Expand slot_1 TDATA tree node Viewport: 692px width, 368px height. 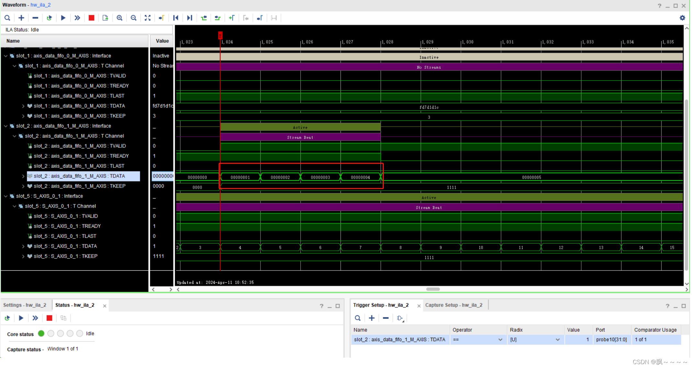coord(23,106)
